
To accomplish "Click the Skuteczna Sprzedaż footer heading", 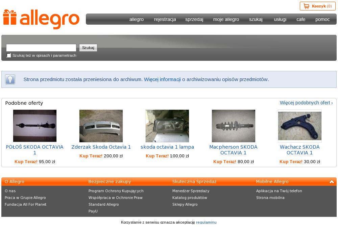I will (x=194, y=182).
